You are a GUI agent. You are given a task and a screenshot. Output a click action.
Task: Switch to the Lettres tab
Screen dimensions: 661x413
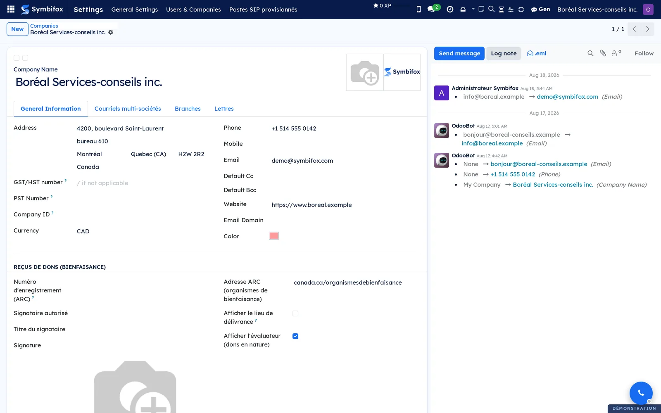tap(224, 109)
